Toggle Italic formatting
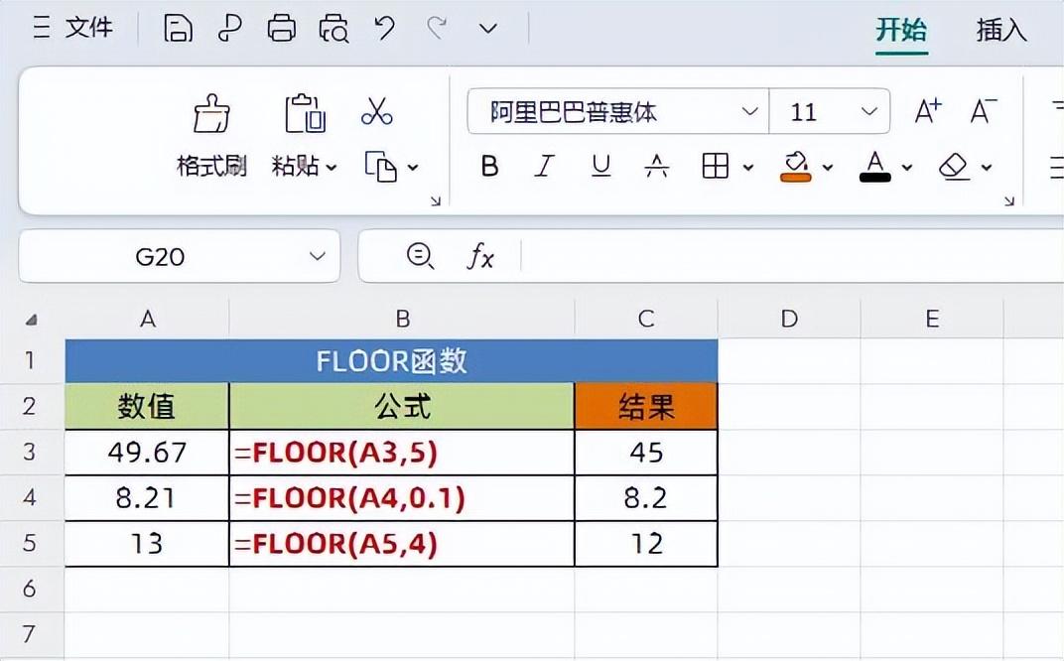1064x661 pixels. [544, 167]
